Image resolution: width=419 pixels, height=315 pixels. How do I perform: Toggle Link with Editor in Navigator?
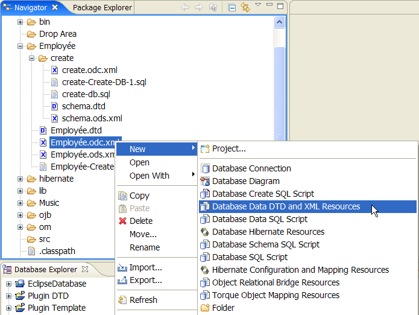point(245,8)
